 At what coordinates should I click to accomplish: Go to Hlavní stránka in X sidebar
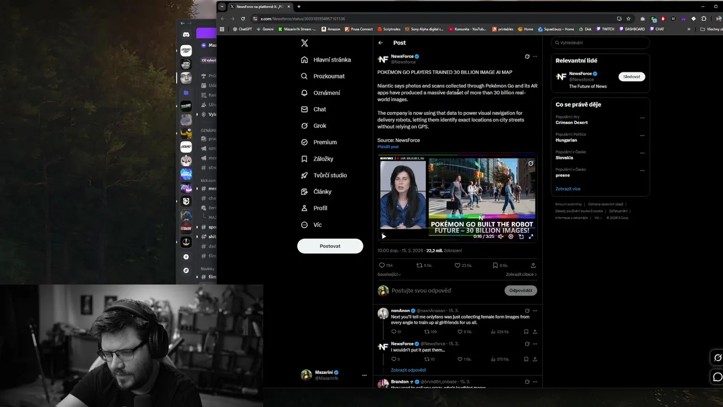click(x=326, y=59)
